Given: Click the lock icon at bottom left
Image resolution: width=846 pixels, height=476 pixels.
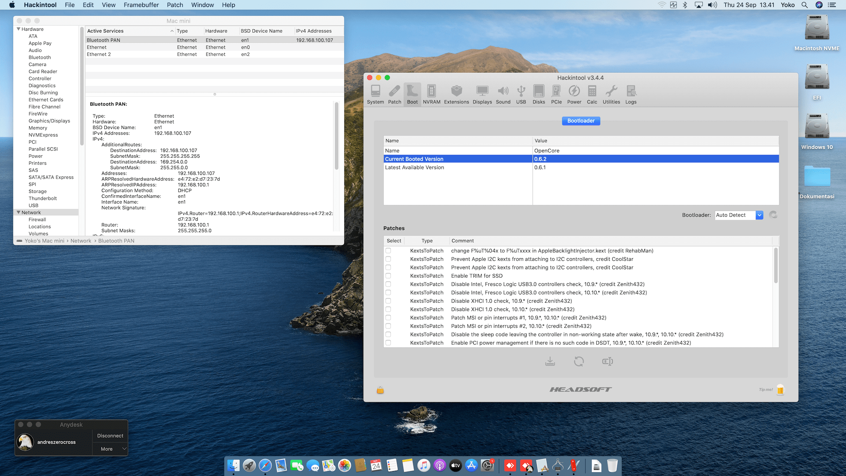Looking at the screenshot, I should click(380, 390).
